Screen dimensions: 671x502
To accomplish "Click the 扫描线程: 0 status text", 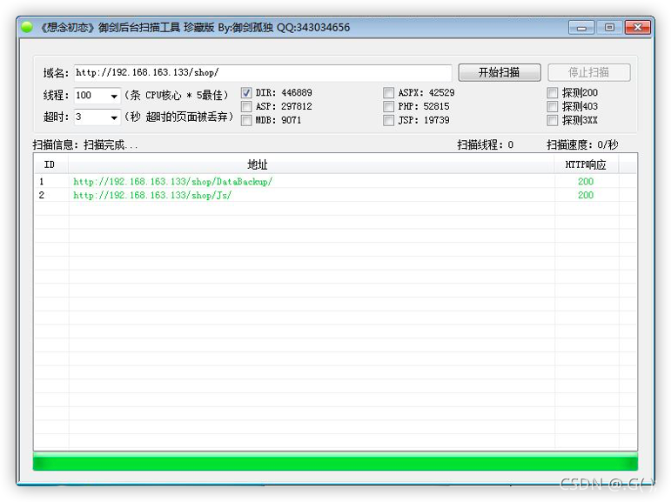I will click(x=486, y=145).
